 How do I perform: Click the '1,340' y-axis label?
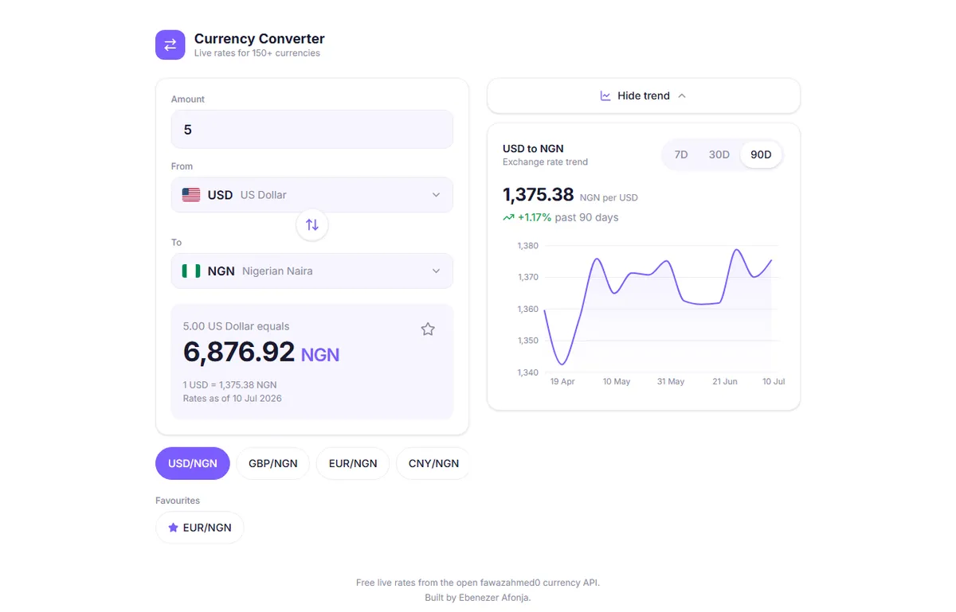coord(528,372)
